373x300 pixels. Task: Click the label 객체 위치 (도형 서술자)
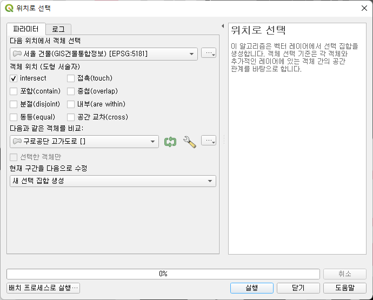[45, 66]
